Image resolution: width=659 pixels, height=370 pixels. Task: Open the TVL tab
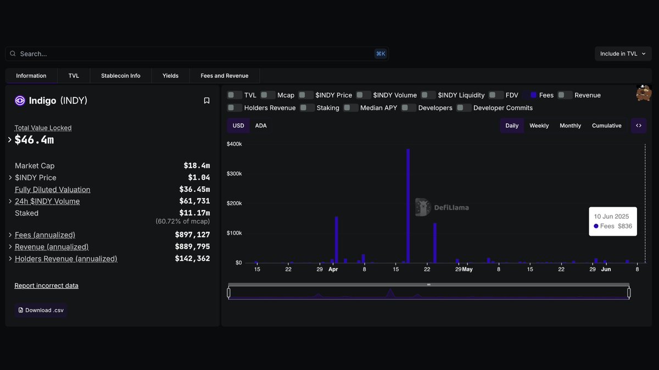[x=74, y=76]
